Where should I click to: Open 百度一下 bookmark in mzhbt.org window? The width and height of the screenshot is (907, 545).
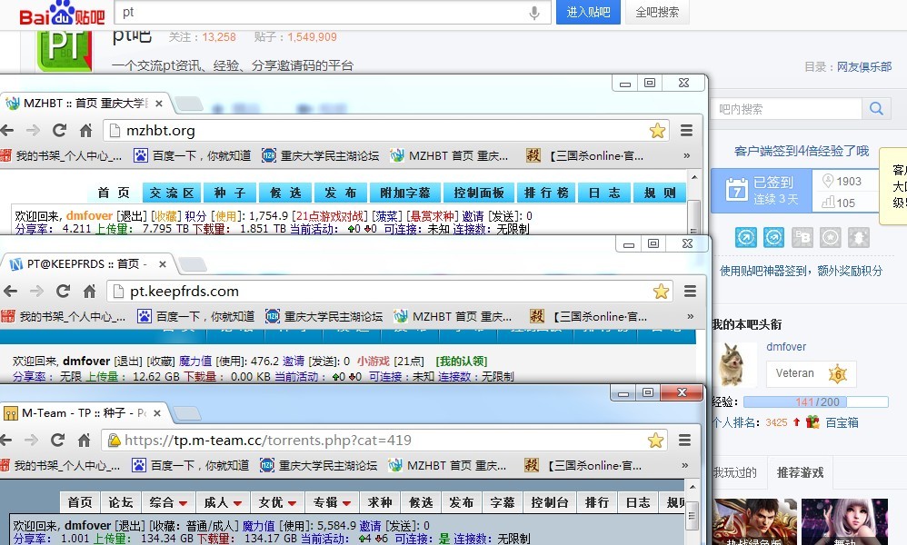point(193,155)
